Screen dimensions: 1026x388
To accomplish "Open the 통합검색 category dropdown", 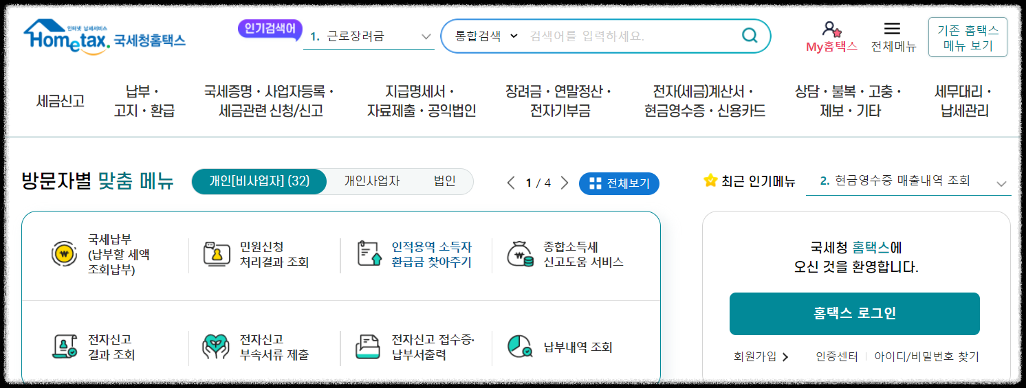I will coord(485,36).
